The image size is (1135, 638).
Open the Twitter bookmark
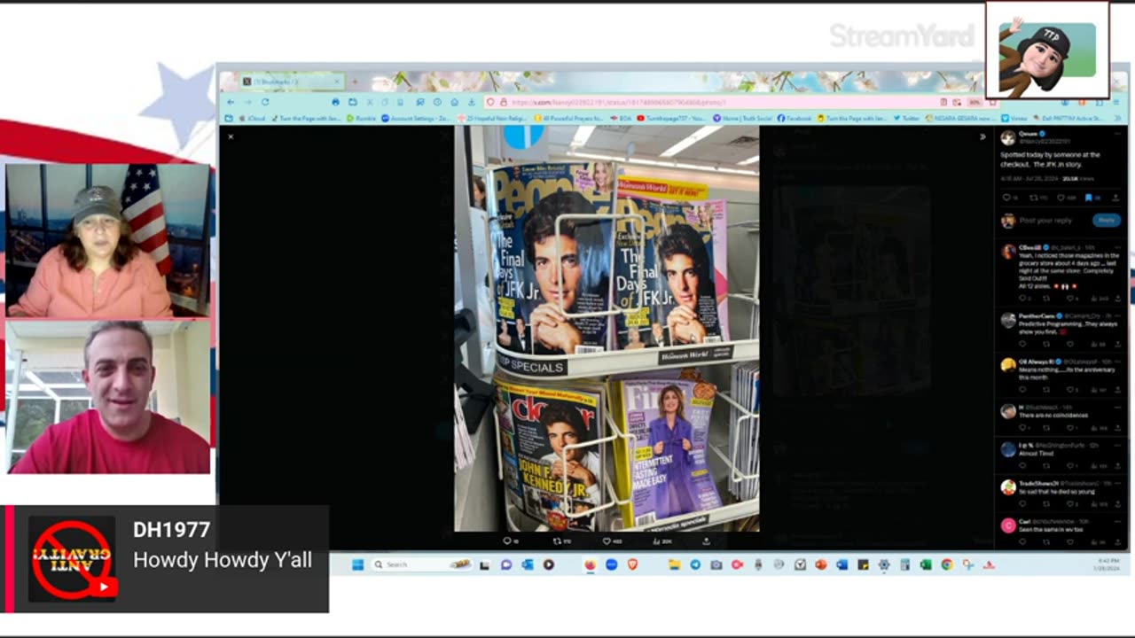(906, 118)
